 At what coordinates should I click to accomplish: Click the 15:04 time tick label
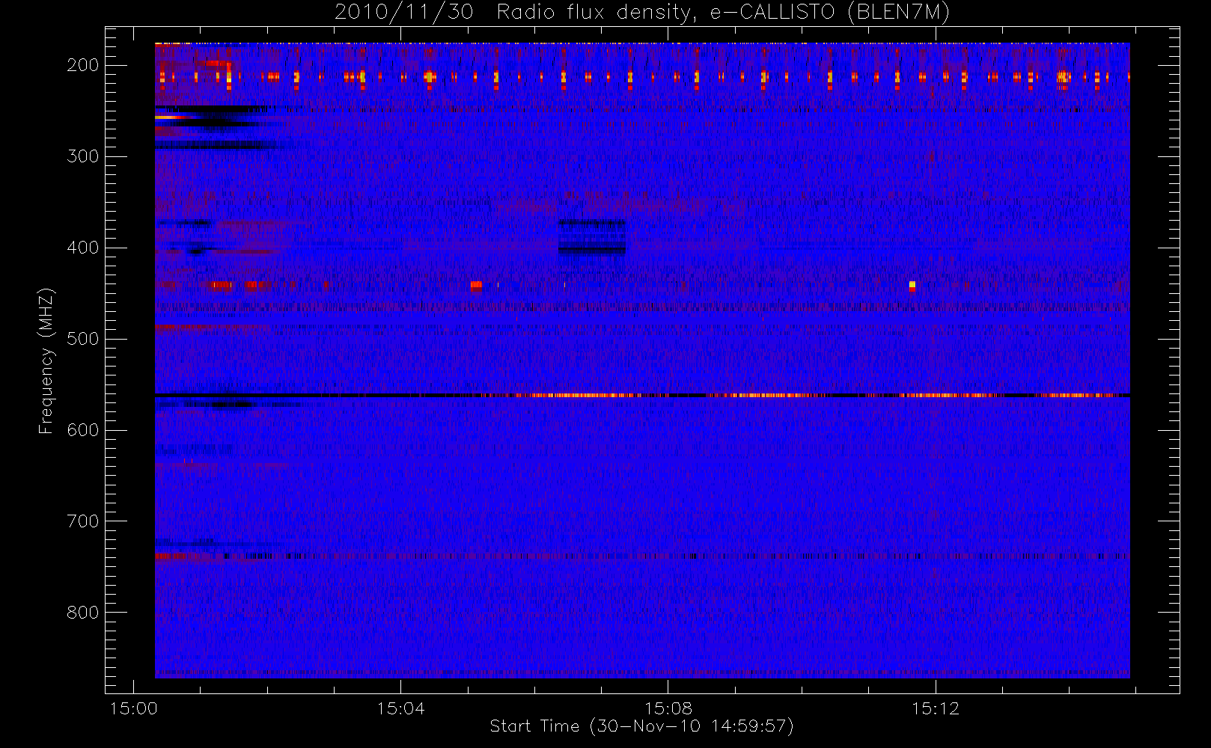(x=400, y=708)
